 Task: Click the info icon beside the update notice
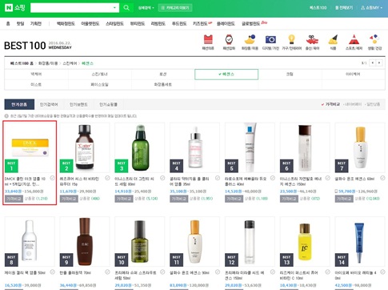pos(6,116)
